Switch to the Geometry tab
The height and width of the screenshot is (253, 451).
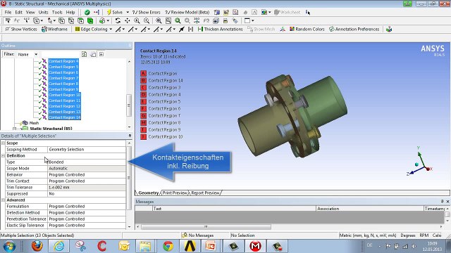tap(148, 193)
